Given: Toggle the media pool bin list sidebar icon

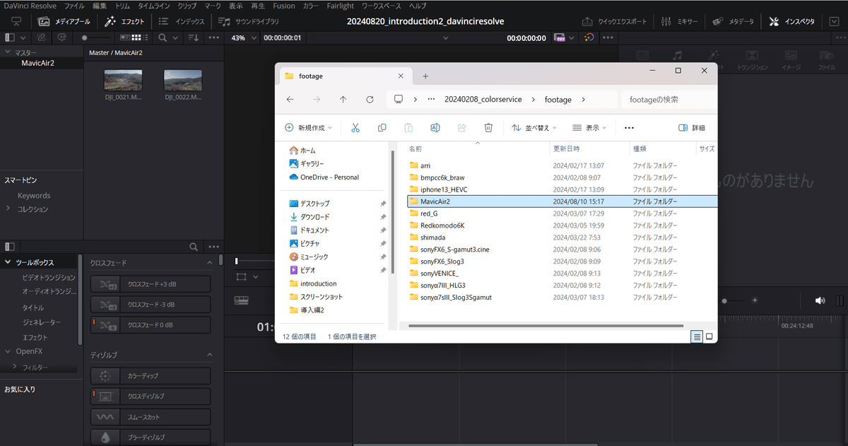Looking at the screenshot, I should (10, 37).
